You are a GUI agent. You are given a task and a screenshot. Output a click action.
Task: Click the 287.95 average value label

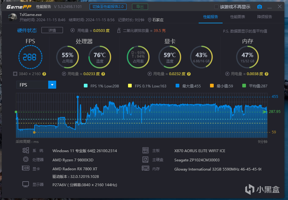274,112
